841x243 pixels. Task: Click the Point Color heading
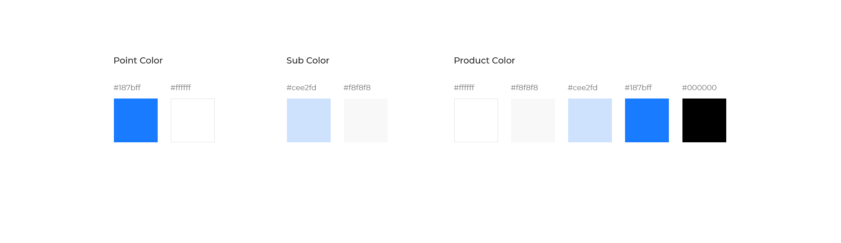coord(138,60)
